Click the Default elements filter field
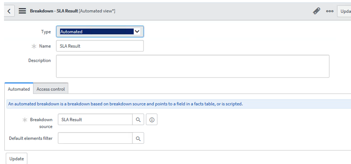The height and width of the screenshot is (164, 351). tap(95, 138)
